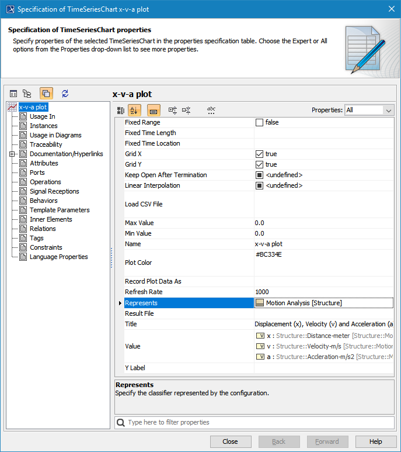Select the Inner Elements tree item

point(51,219)
